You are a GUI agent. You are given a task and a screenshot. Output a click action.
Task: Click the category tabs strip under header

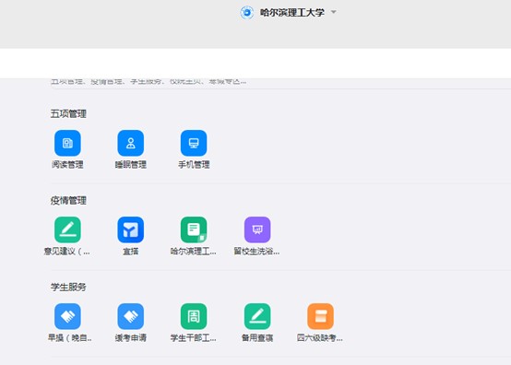[x=149, y=81]
